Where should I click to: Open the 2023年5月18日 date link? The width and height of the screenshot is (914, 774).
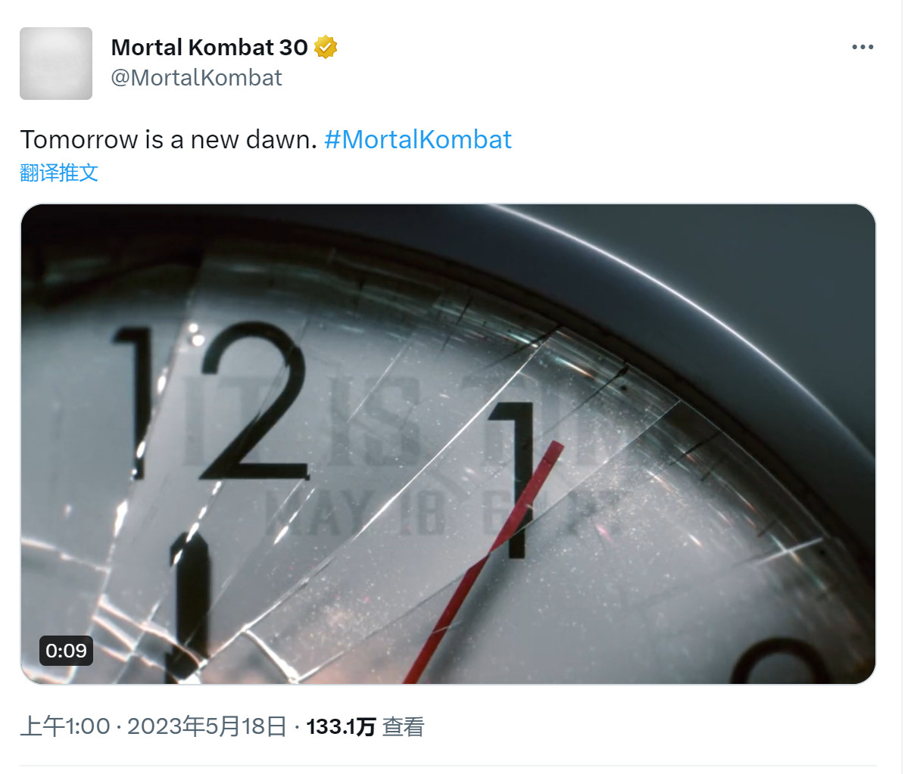click(207, 726)
